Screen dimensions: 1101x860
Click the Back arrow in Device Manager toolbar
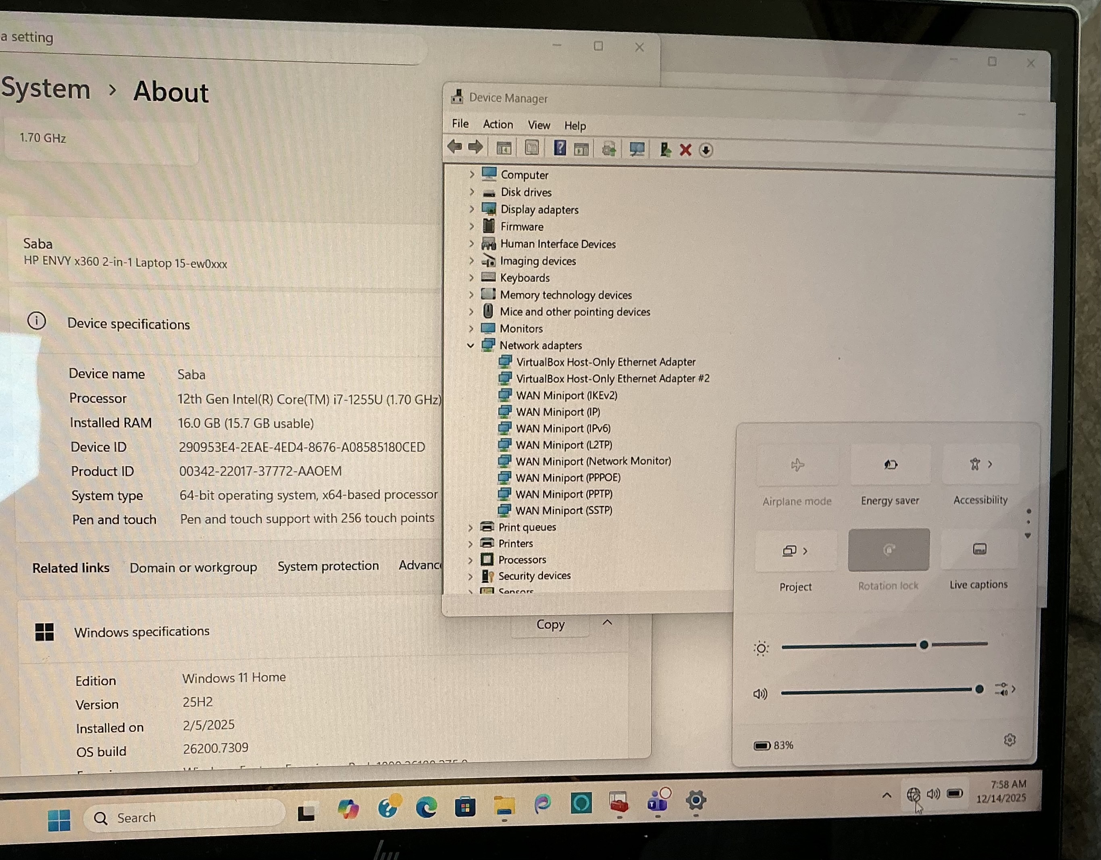tap(454, 147)
